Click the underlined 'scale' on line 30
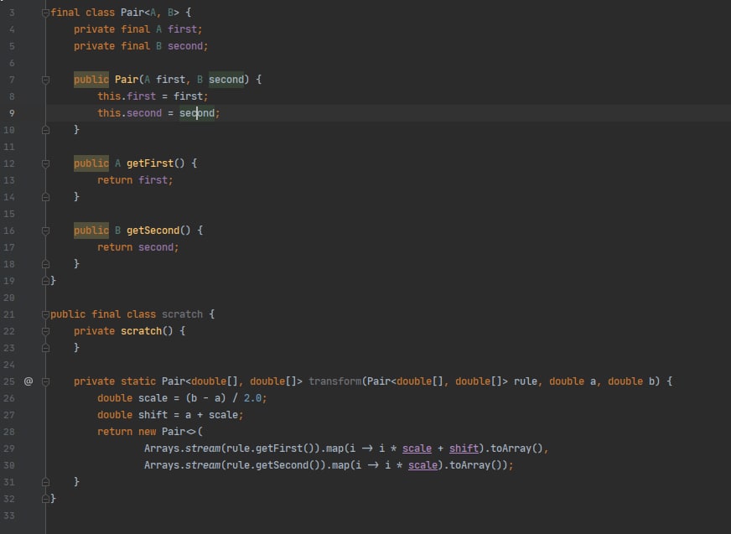 pyautogui.click(x=423, y=465)
